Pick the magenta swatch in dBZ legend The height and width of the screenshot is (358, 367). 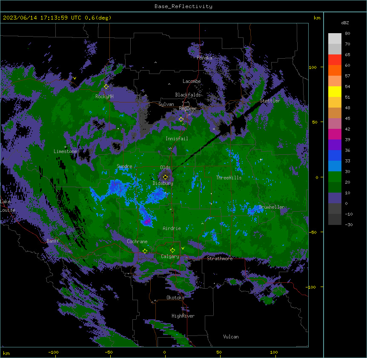(x=335, y=134)
